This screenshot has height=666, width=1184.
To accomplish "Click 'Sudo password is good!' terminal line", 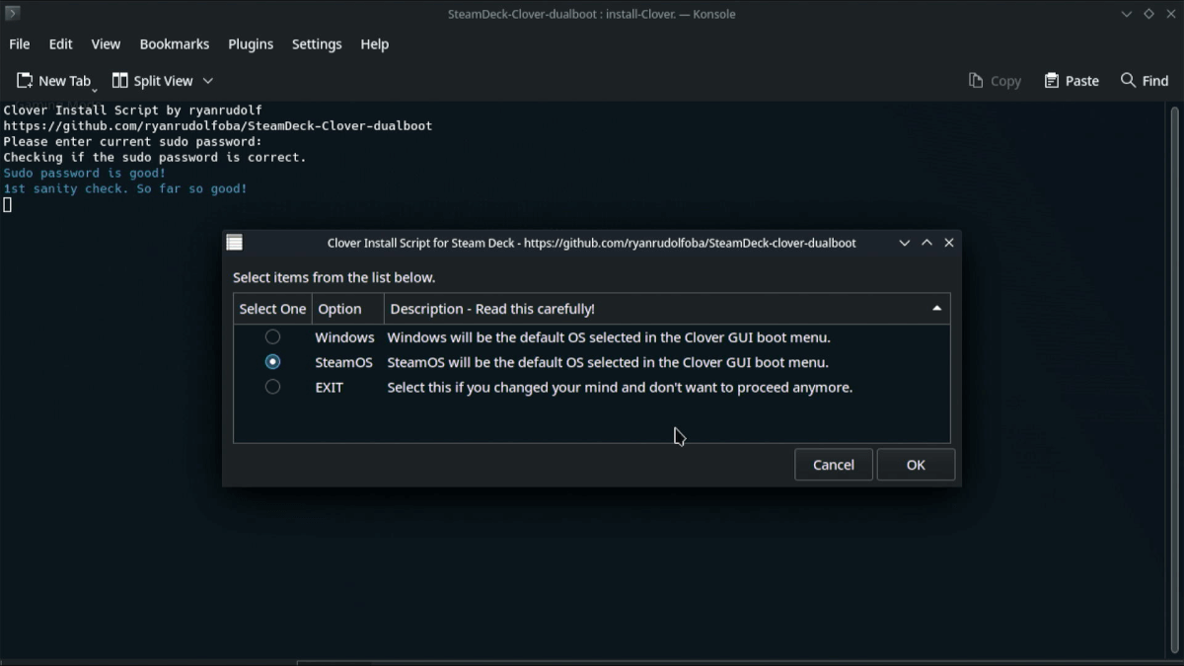I will (85, 173).
